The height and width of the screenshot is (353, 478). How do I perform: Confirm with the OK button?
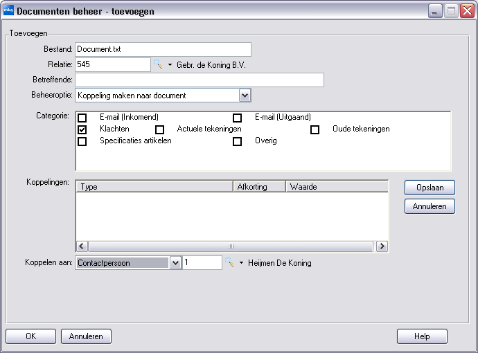(x=30, y=336)
